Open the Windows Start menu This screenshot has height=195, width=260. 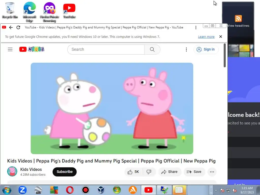tap(7, 190)
